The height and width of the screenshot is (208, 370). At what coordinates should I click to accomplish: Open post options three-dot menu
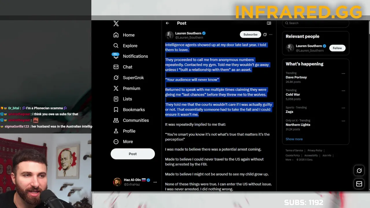(x=271, y=34)
